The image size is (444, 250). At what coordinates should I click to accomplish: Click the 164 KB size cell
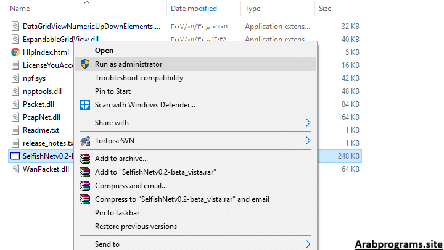[x=348, y=117]
